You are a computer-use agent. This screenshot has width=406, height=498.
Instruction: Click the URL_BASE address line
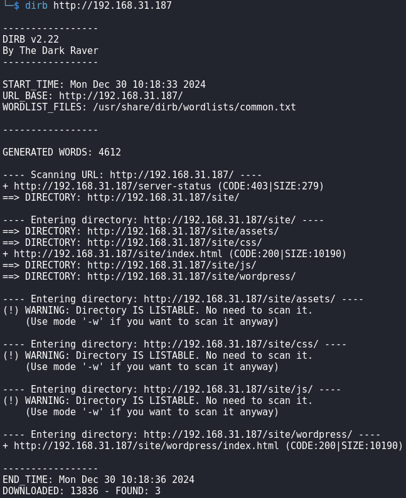[x=93, y=95]
